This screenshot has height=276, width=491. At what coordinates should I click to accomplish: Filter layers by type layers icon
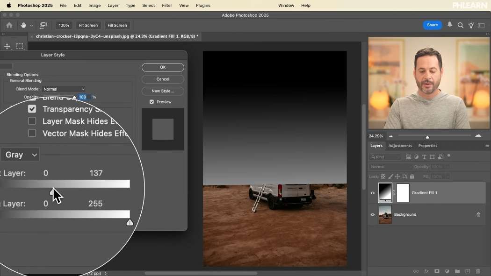pyautogui.click(x=424, y=157)
